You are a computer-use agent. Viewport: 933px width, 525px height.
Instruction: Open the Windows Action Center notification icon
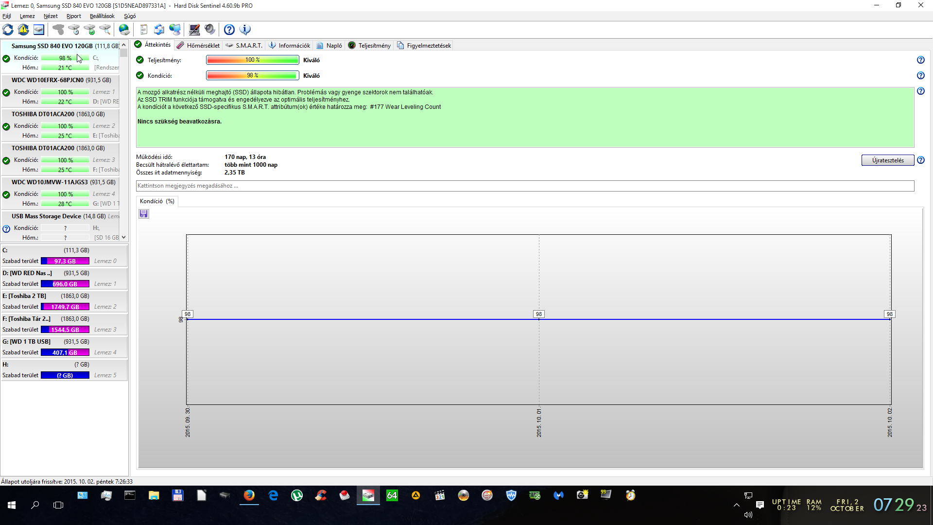pyautogui.click(x=760, y=505)
